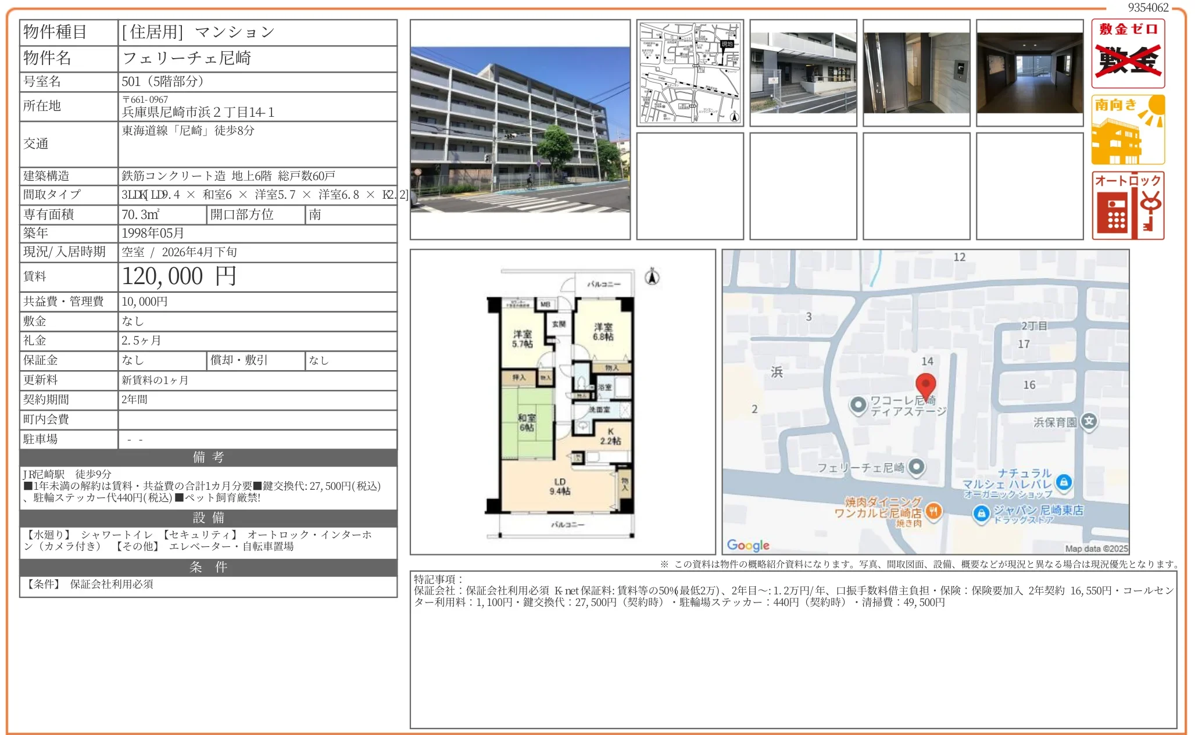Click the ワコーレ尼崎ディアステージ map marker
The width and height of the screenshot is (1195, 735).
[858, 405]
